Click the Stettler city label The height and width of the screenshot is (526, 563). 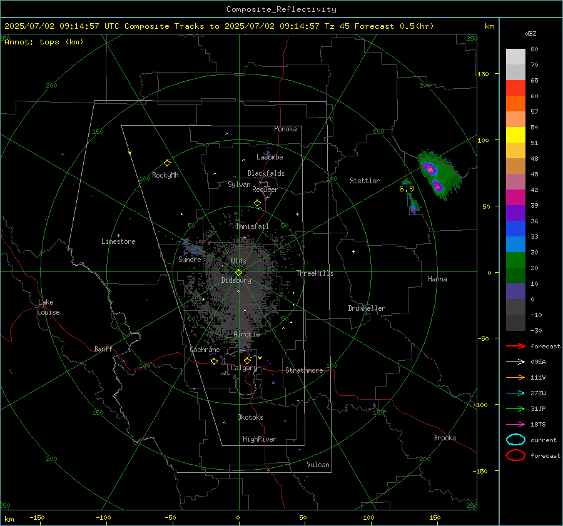point(365,181)
